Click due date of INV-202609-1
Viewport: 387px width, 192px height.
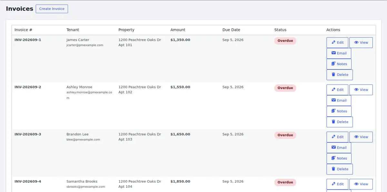233,40
